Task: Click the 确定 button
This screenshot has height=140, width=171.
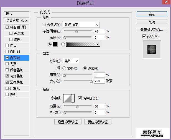Action: click(152, 14)
